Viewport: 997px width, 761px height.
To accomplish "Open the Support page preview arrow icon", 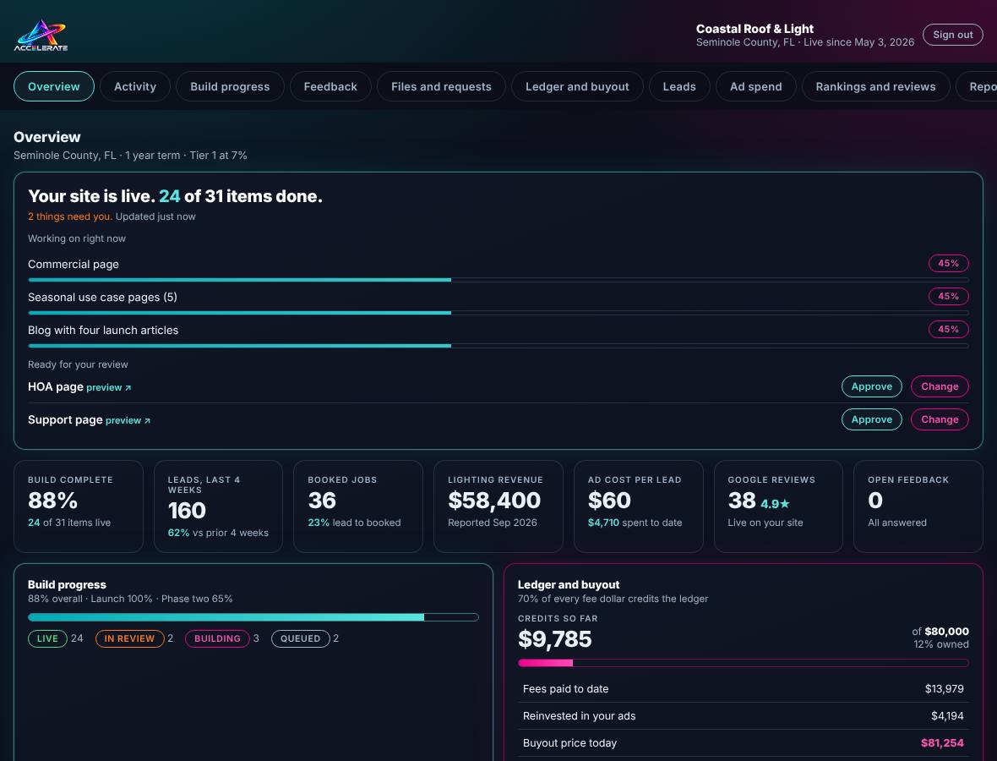I will tap(147, 420).
